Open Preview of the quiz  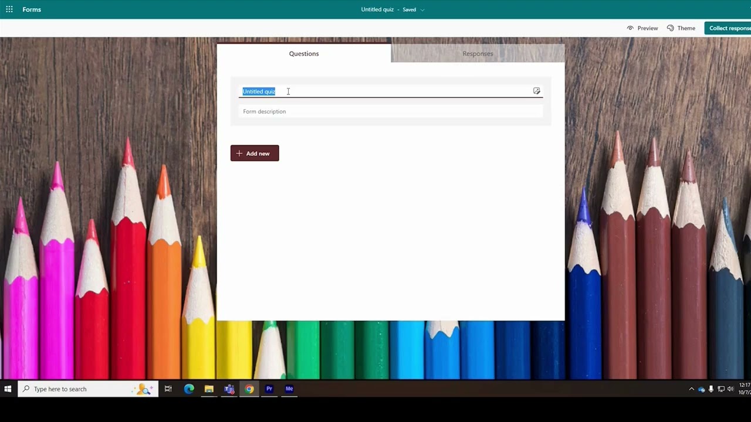pyautogui.click(x=642, y=28)
